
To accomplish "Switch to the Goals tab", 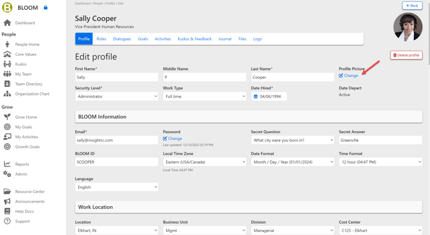I will click(x=143, y=39).
